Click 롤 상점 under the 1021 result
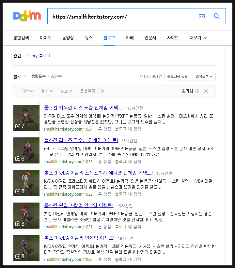This screenshot has width=235, height=268. [x=104, y=227]
